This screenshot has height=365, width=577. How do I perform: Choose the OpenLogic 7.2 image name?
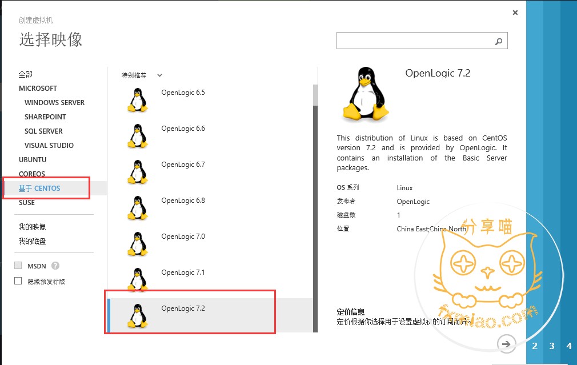(183, 308)
